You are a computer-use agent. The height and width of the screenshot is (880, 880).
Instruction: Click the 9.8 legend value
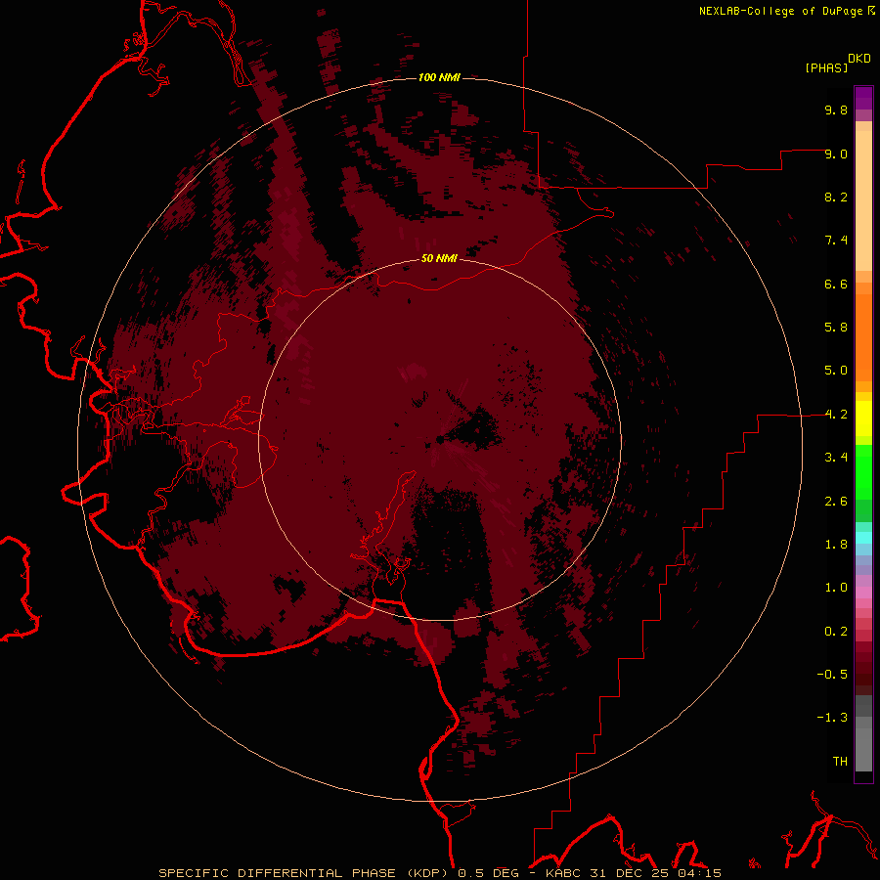836,110
